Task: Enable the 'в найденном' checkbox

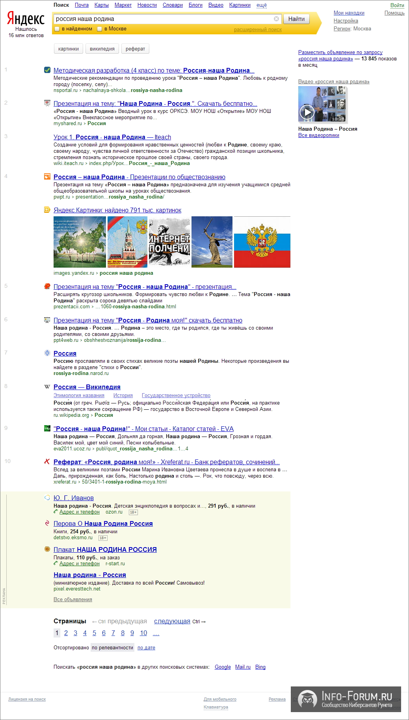Action: (x=57, y=29)
